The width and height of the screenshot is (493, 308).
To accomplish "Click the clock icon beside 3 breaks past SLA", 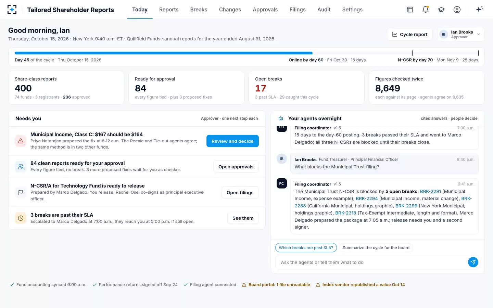I will pos(21,218).
